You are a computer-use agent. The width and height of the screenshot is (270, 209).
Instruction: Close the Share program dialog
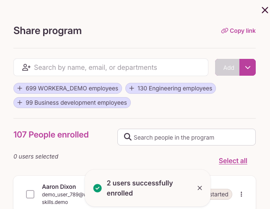(x=265, y=10)
